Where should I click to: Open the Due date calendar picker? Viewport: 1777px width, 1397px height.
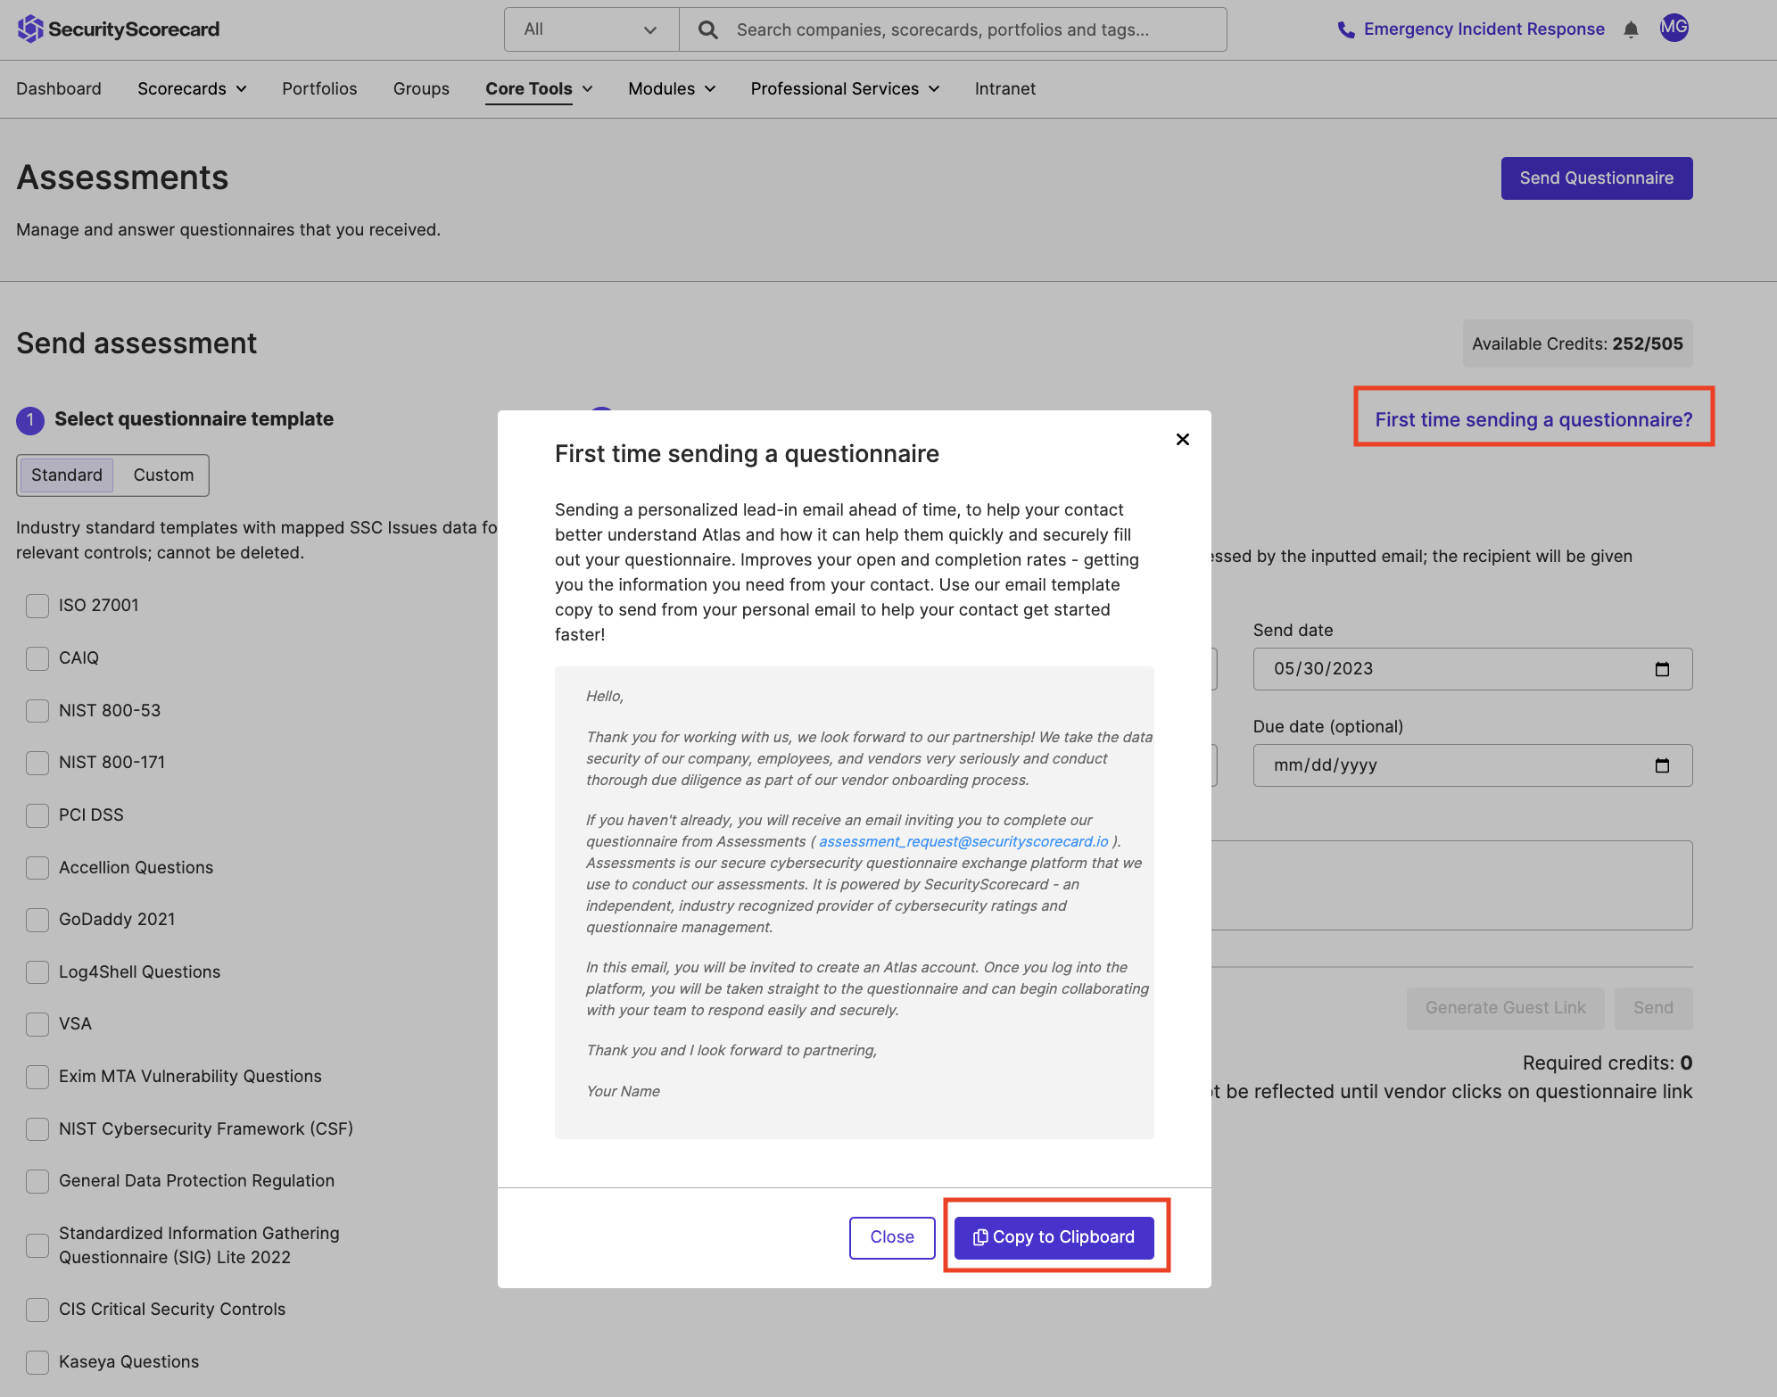click(1663, 765)
